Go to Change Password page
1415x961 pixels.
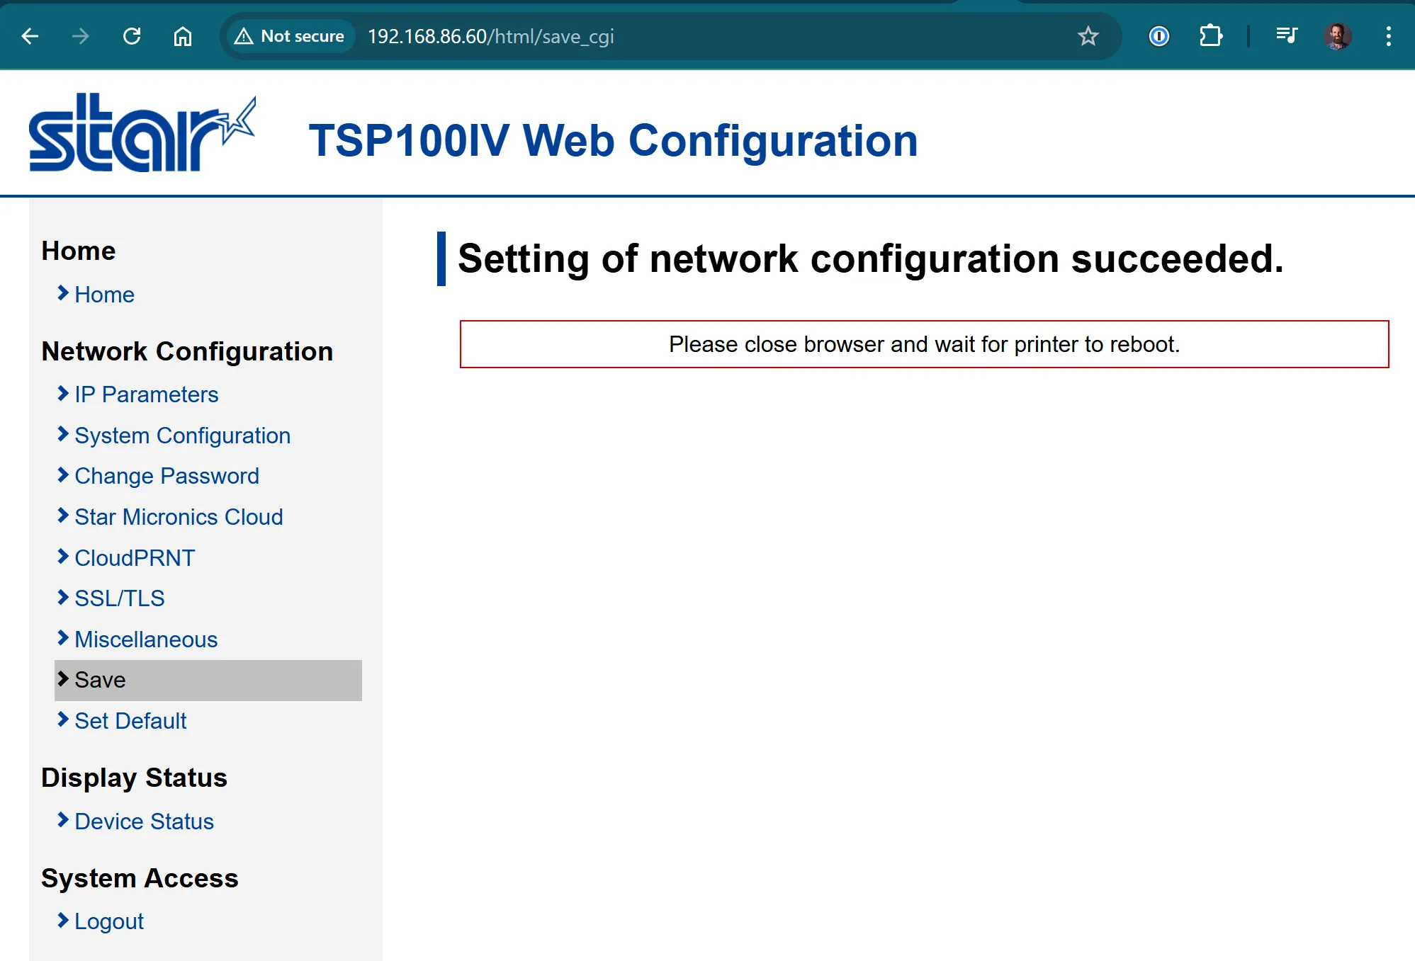coord(167,476)
